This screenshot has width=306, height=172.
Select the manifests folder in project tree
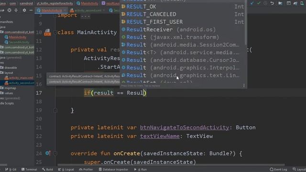(6, 22)
